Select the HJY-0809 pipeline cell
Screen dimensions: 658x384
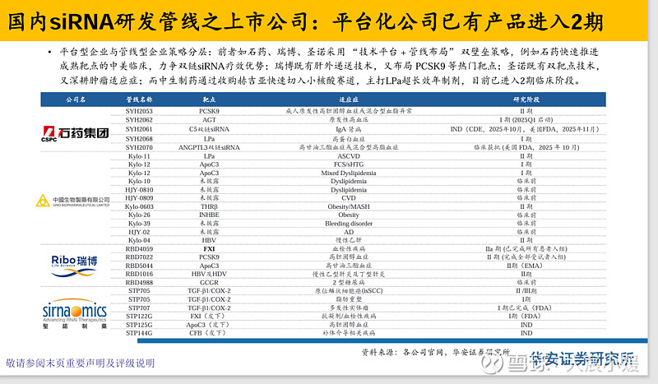pyautogui.click(x=139, y=198)
